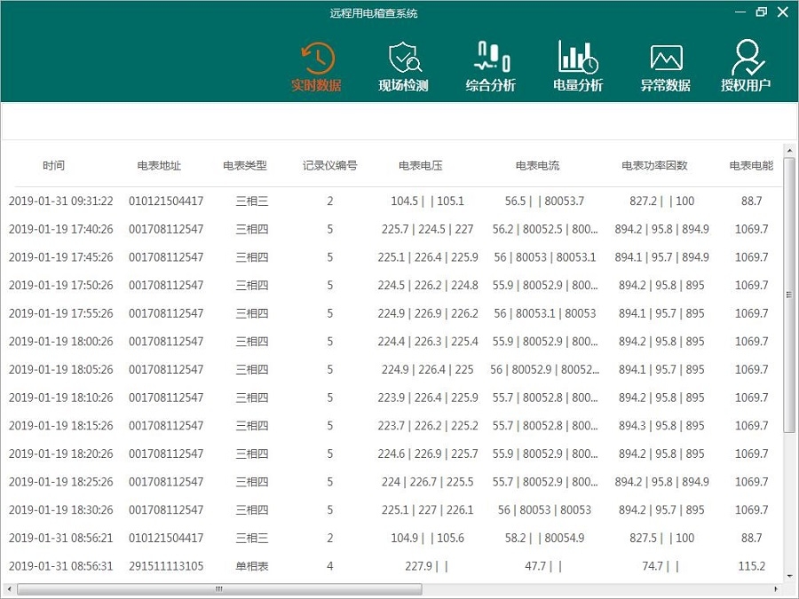Open the 现场检测 shield inspection icon
Screen dimensions: 799x599
[x=404, y=67]
